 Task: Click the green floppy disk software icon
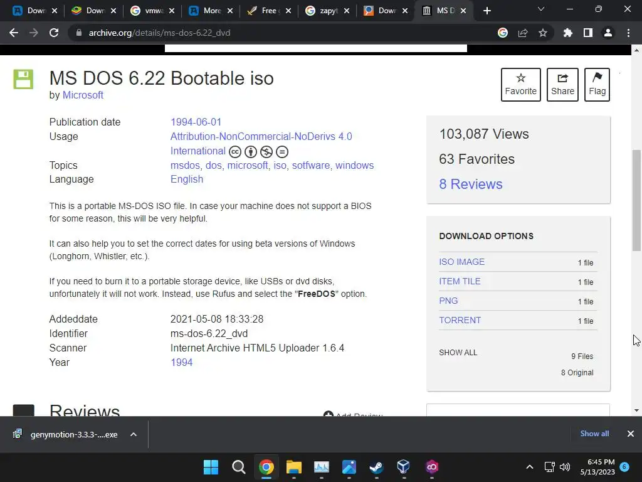coord(23,79)
